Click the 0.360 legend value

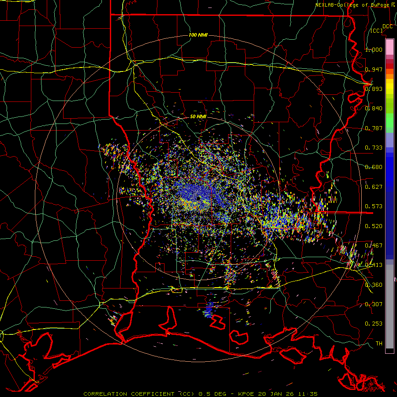pyautogui.click(x=374, y=285)
